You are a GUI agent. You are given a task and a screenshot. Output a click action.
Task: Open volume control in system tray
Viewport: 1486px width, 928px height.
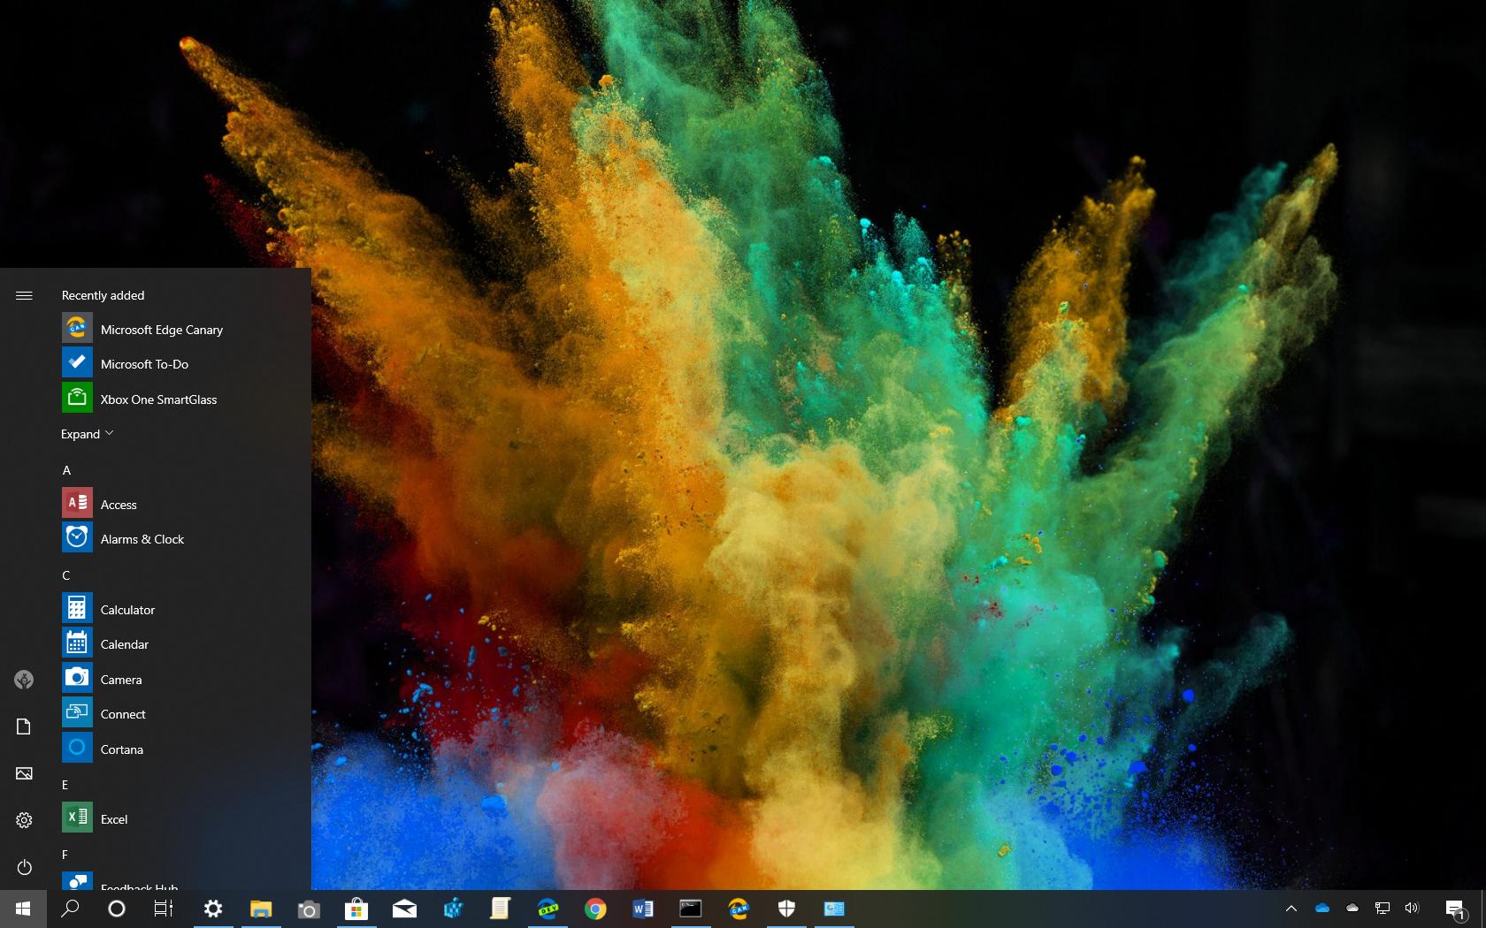pos(1412,909)
